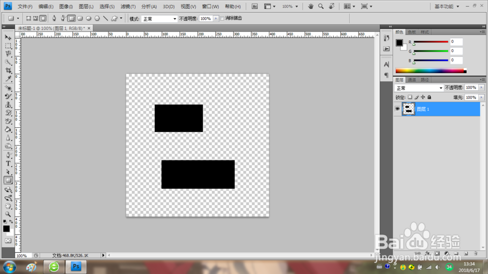Image resolution: width=488 pixels, height=274 pixels.
Task: Open the History panel icon
Action: 386,38
